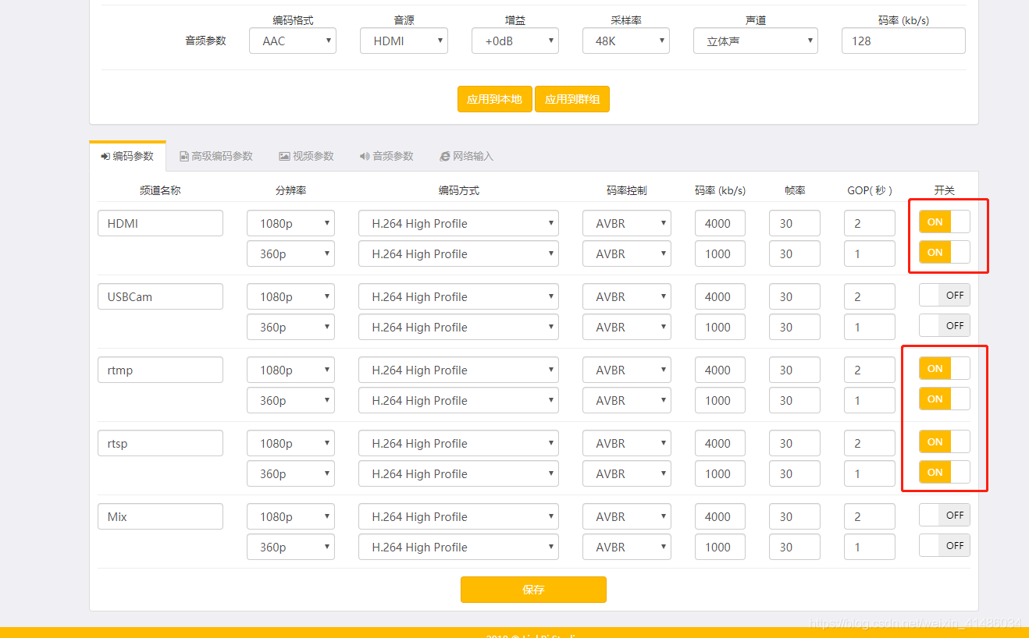Open the 音源 HDMI dropdown
Screen dimensions: 1029x638
click(x=404, y=41)
